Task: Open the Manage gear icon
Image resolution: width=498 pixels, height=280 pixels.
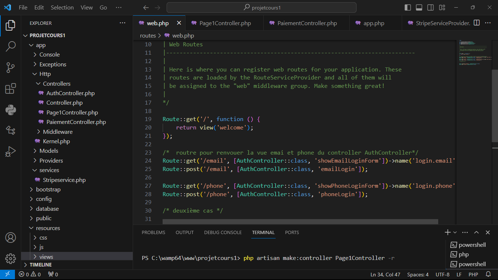Action: [11, 258]
